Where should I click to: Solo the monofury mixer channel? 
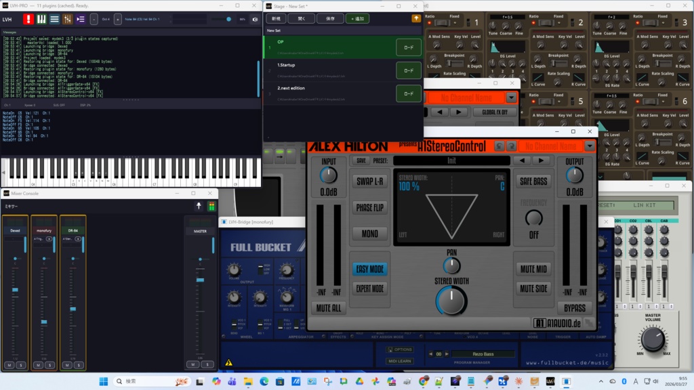[49, 365]
